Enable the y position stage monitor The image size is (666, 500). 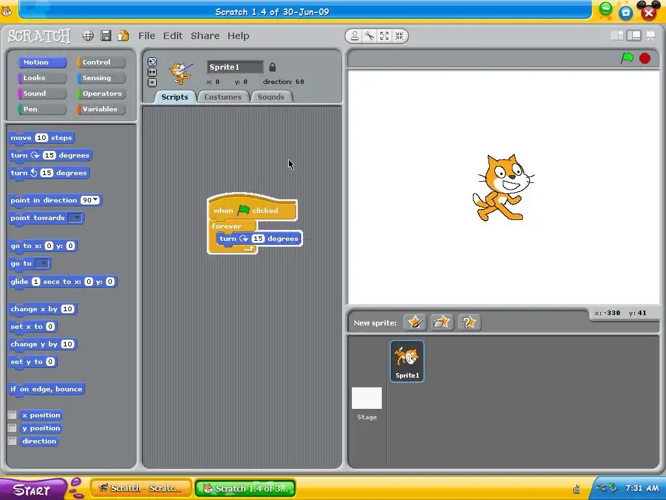tap(12, 428)
